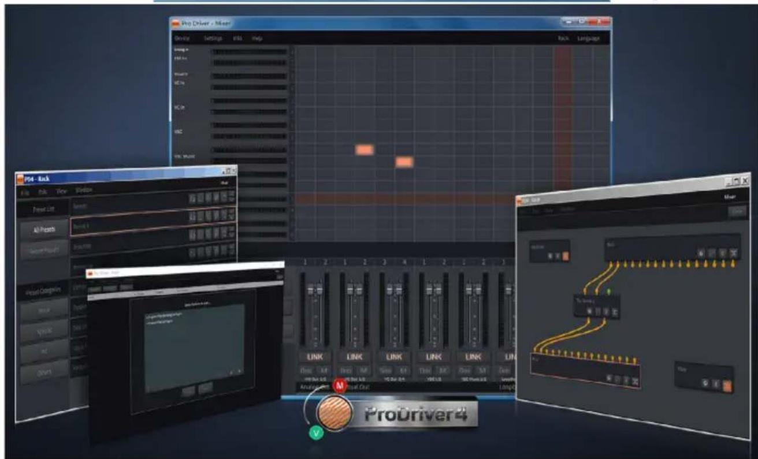Click Mixer button in right patch window
Screen dimensions: 758x459
pos(731,197)
